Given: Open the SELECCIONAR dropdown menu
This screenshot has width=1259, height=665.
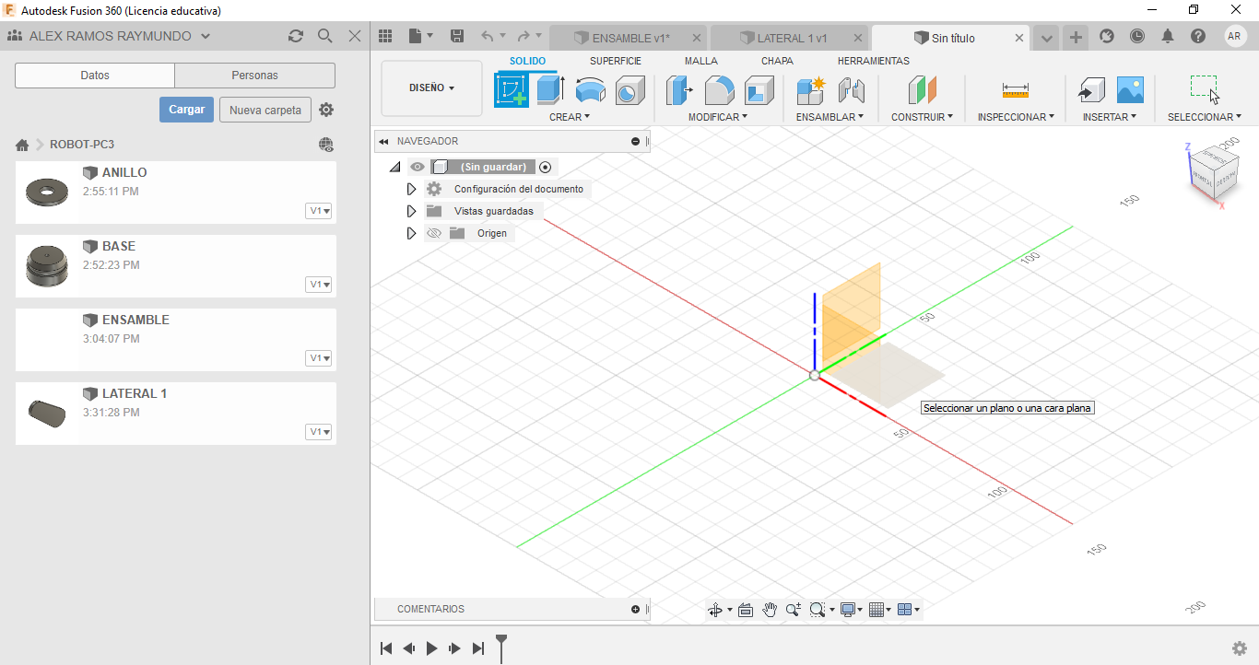Looking at the screenshot, I should [x=1205, y=117].
